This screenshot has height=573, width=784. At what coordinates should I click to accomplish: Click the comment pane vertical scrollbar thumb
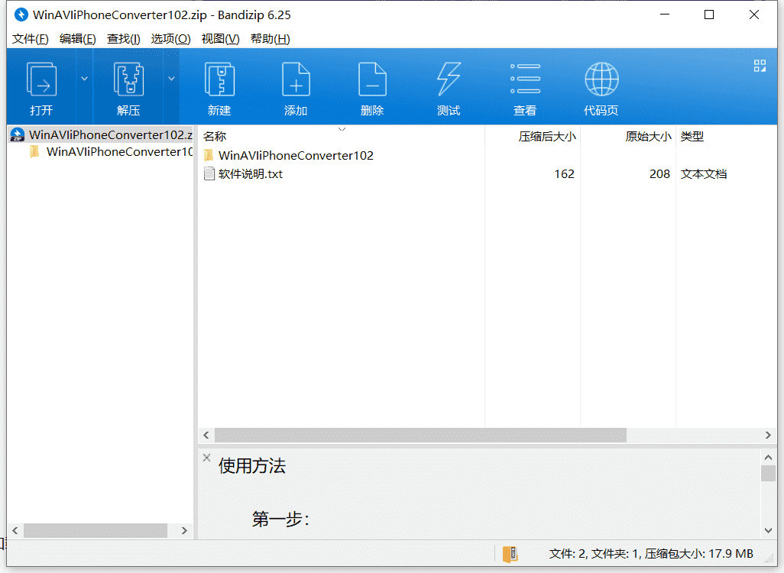click(x=769, y=474)
